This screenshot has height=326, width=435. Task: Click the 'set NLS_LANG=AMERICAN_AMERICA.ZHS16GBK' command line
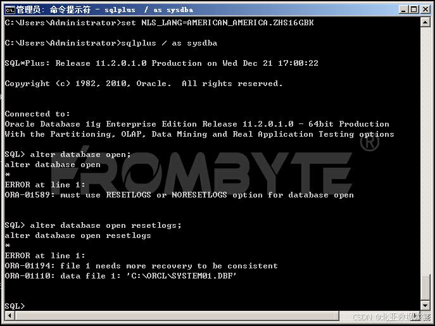159,23
